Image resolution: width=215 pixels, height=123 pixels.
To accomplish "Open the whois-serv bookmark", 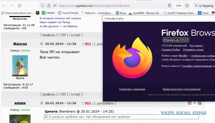I will [17, 13].
